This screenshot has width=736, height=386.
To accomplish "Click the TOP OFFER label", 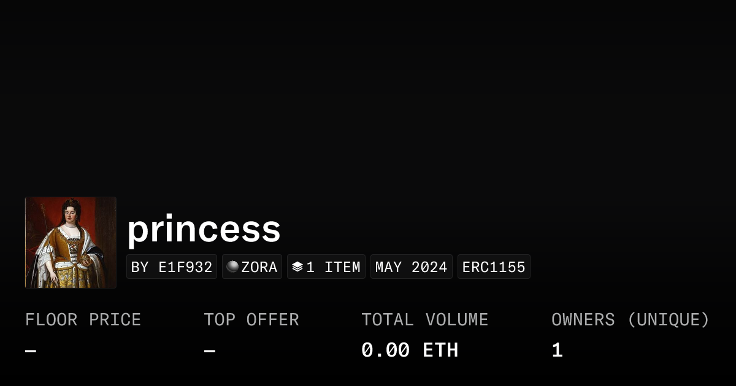I will [251, 320].
